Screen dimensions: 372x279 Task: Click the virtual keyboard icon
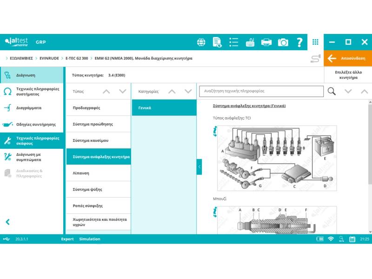coord(250,42)
